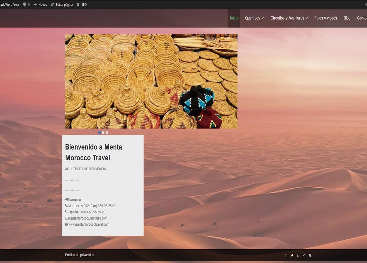Open the Blog menu item

[347, 18]
